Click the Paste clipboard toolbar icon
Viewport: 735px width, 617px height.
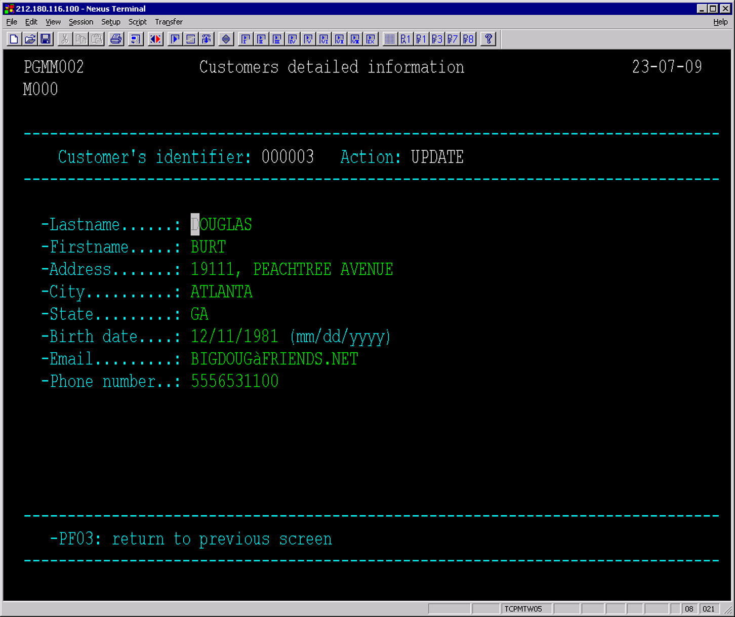click(x=97, y=39)
